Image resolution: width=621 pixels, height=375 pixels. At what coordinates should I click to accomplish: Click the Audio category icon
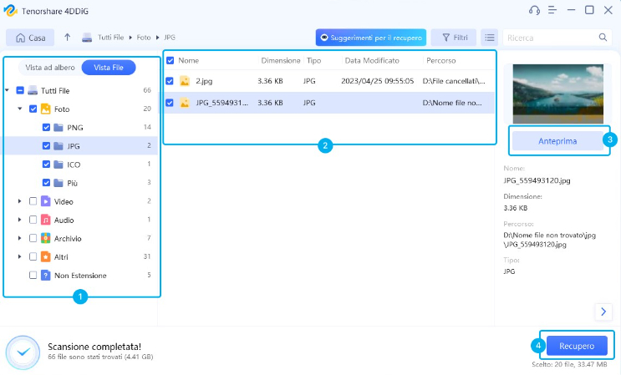(46, 220)
